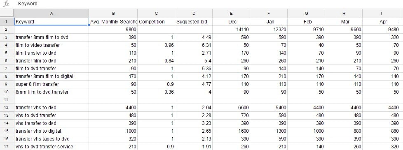Click the fx function icon
The width and height of the screenshot is (403, 150).
tap(6, 4)
